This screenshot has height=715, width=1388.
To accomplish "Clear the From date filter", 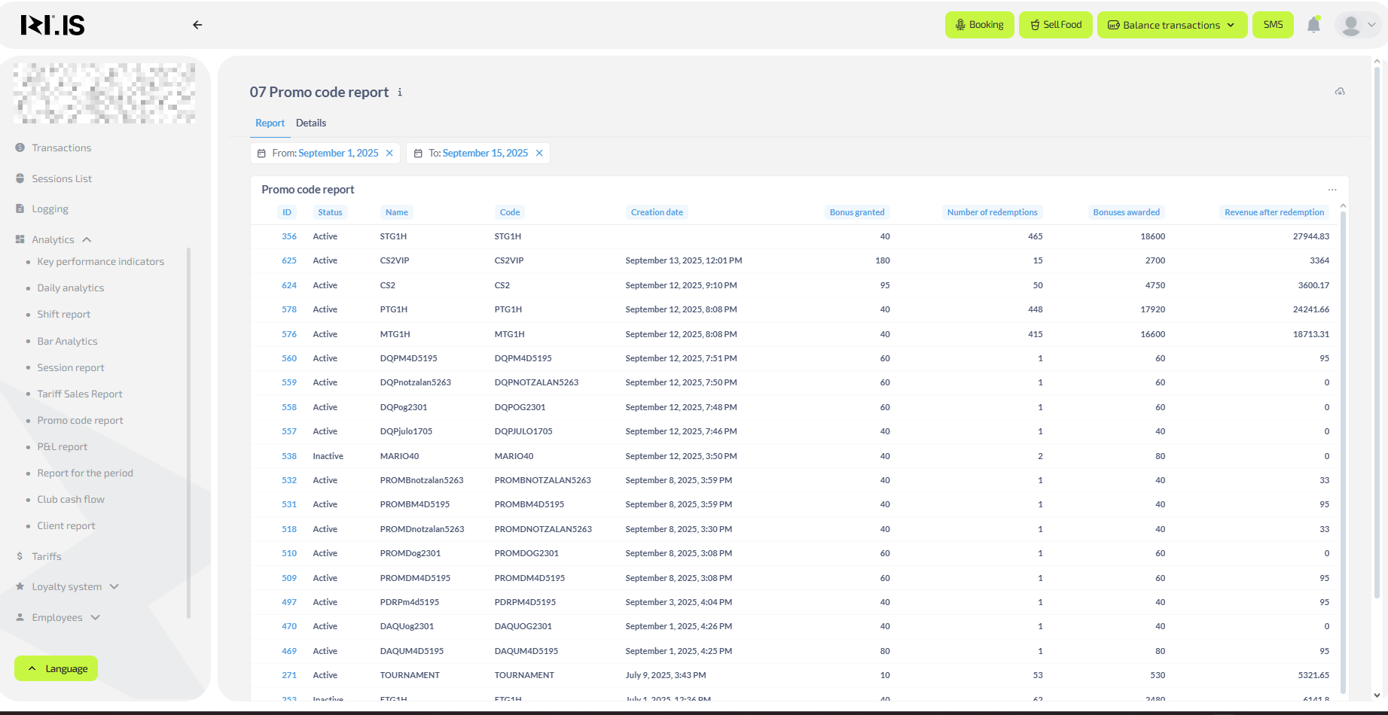I will [389, 154].
